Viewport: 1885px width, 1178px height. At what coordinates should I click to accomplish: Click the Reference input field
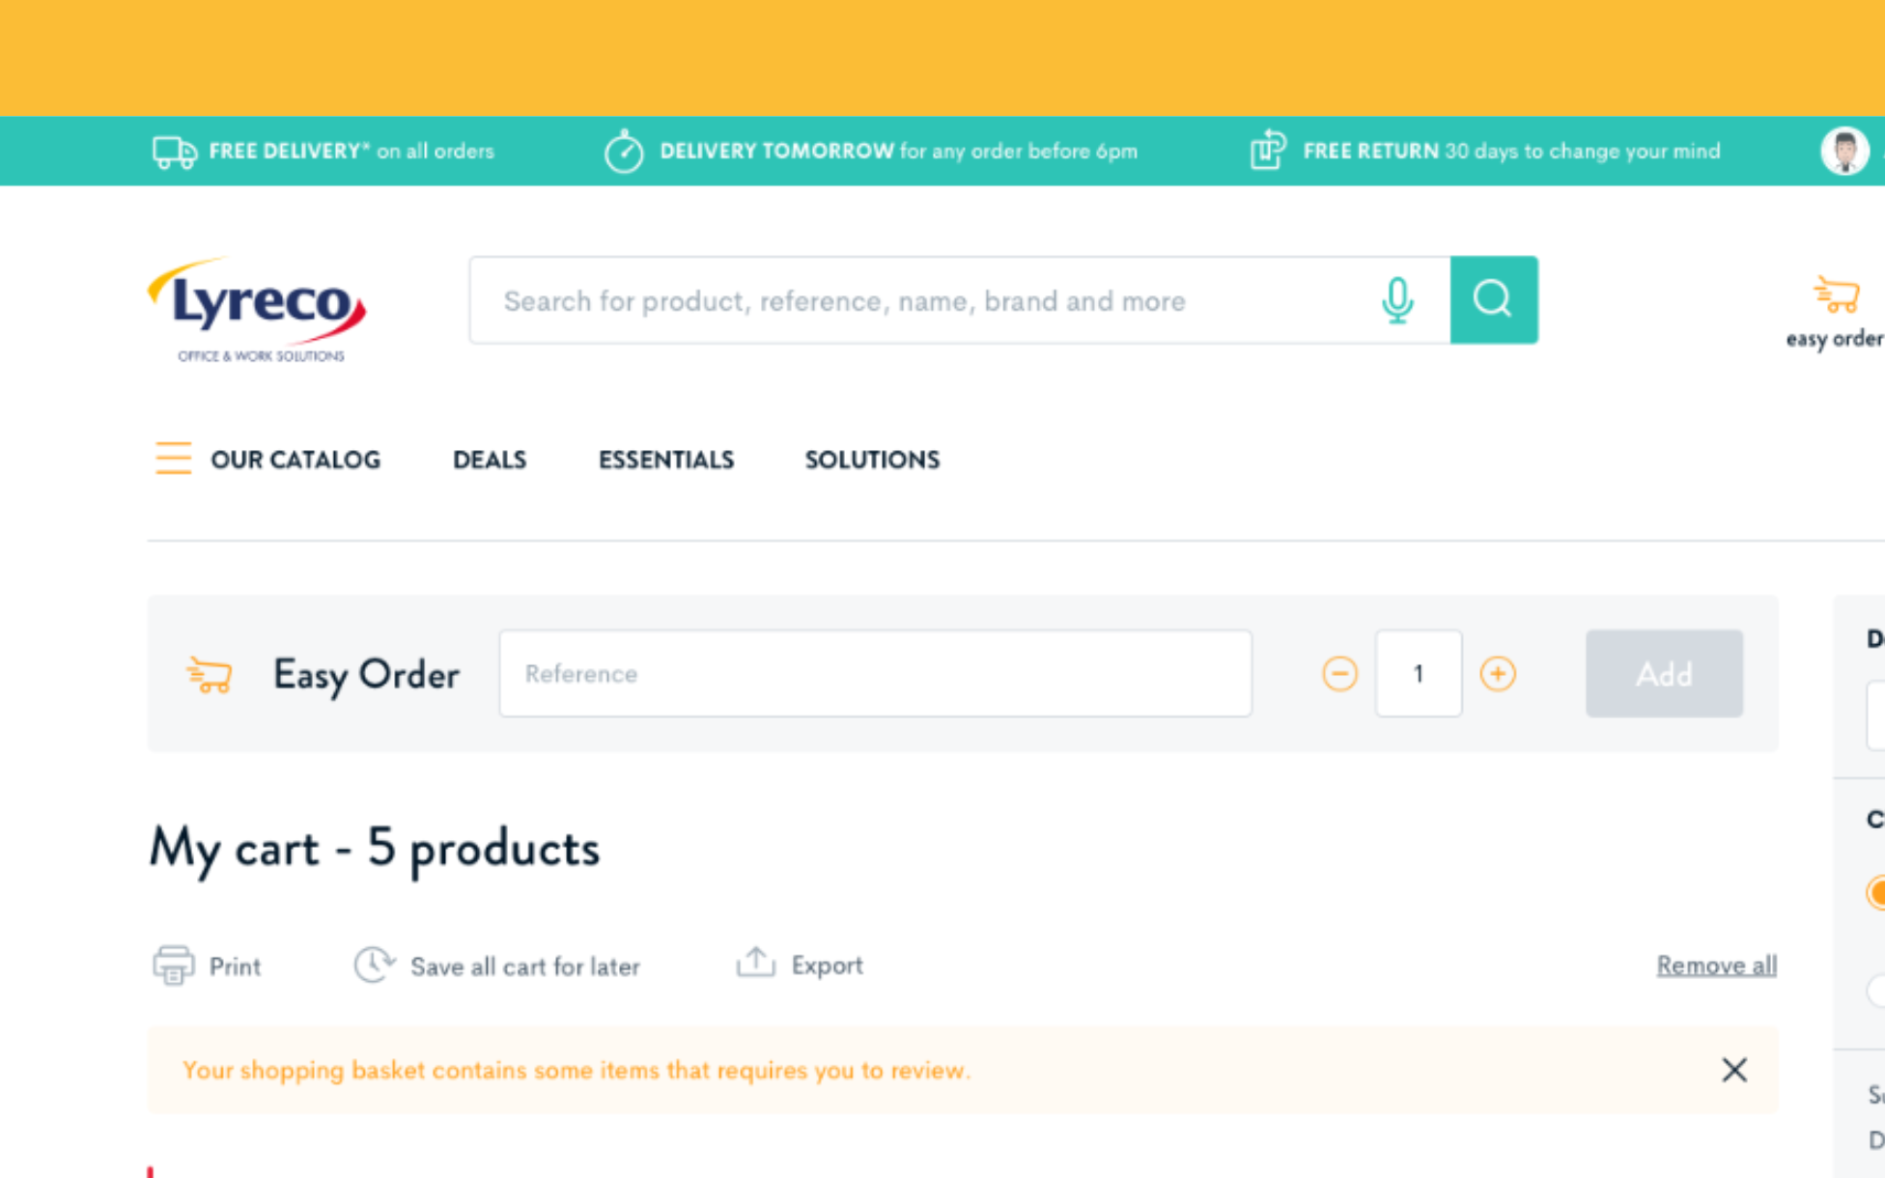coord(875,674)
